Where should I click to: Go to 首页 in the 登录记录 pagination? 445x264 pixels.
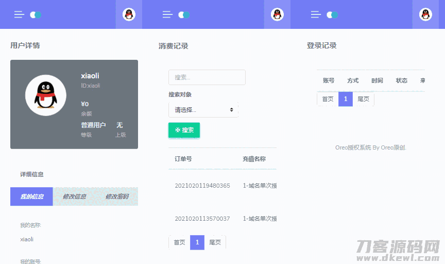point(328,99)
